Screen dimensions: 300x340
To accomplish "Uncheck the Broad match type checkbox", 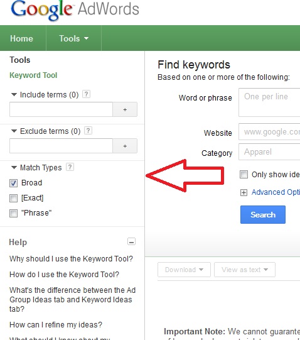I will 13,184.
